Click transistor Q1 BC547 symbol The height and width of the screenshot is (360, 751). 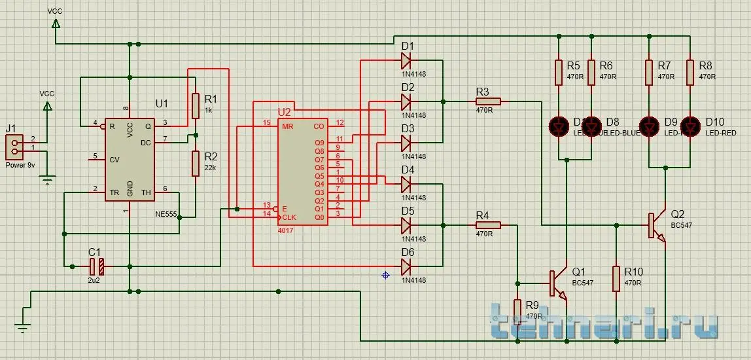tap(559, 282)
